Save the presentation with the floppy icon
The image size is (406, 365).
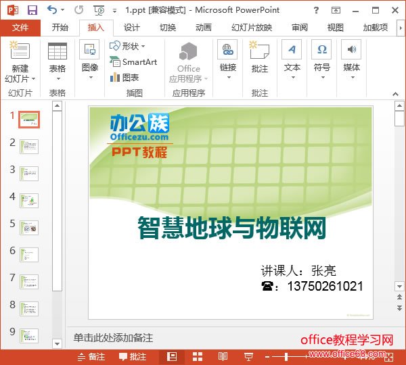(32, 10)
